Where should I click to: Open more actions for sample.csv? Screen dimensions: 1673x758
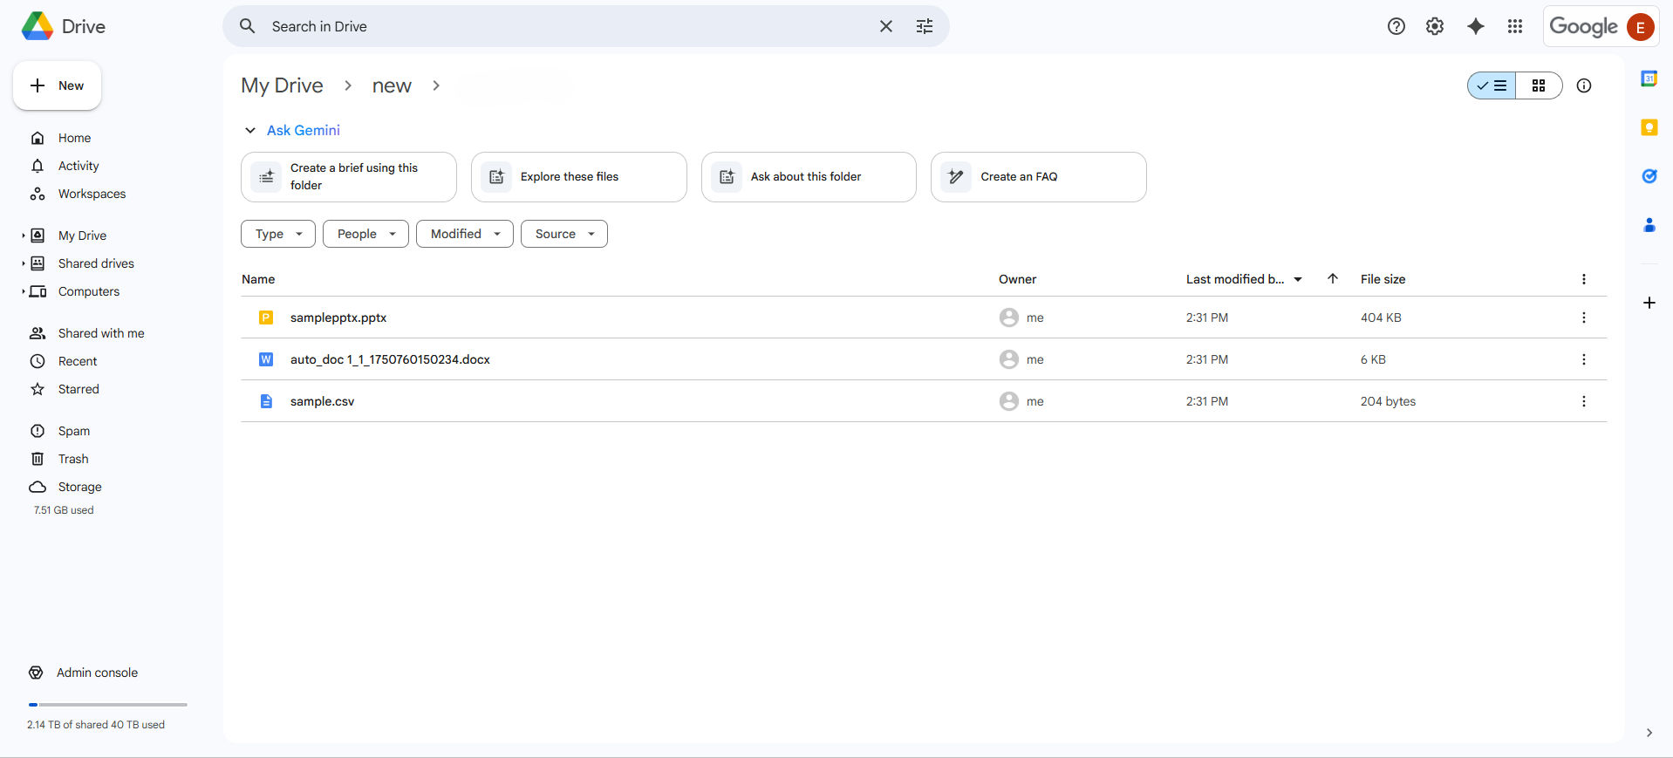tap(1584, 401)
